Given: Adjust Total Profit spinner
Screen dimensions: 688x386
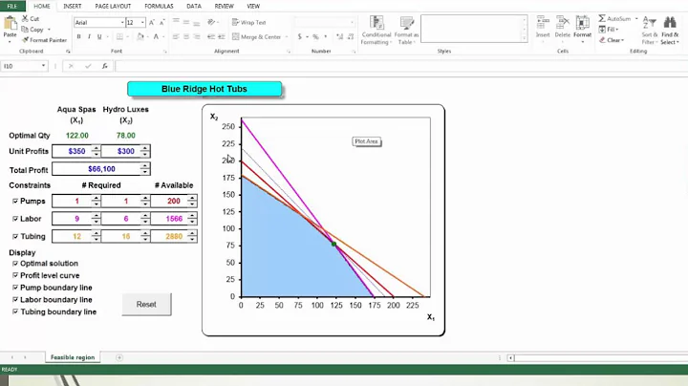Looking at the screenshot, I should point(145,169).
